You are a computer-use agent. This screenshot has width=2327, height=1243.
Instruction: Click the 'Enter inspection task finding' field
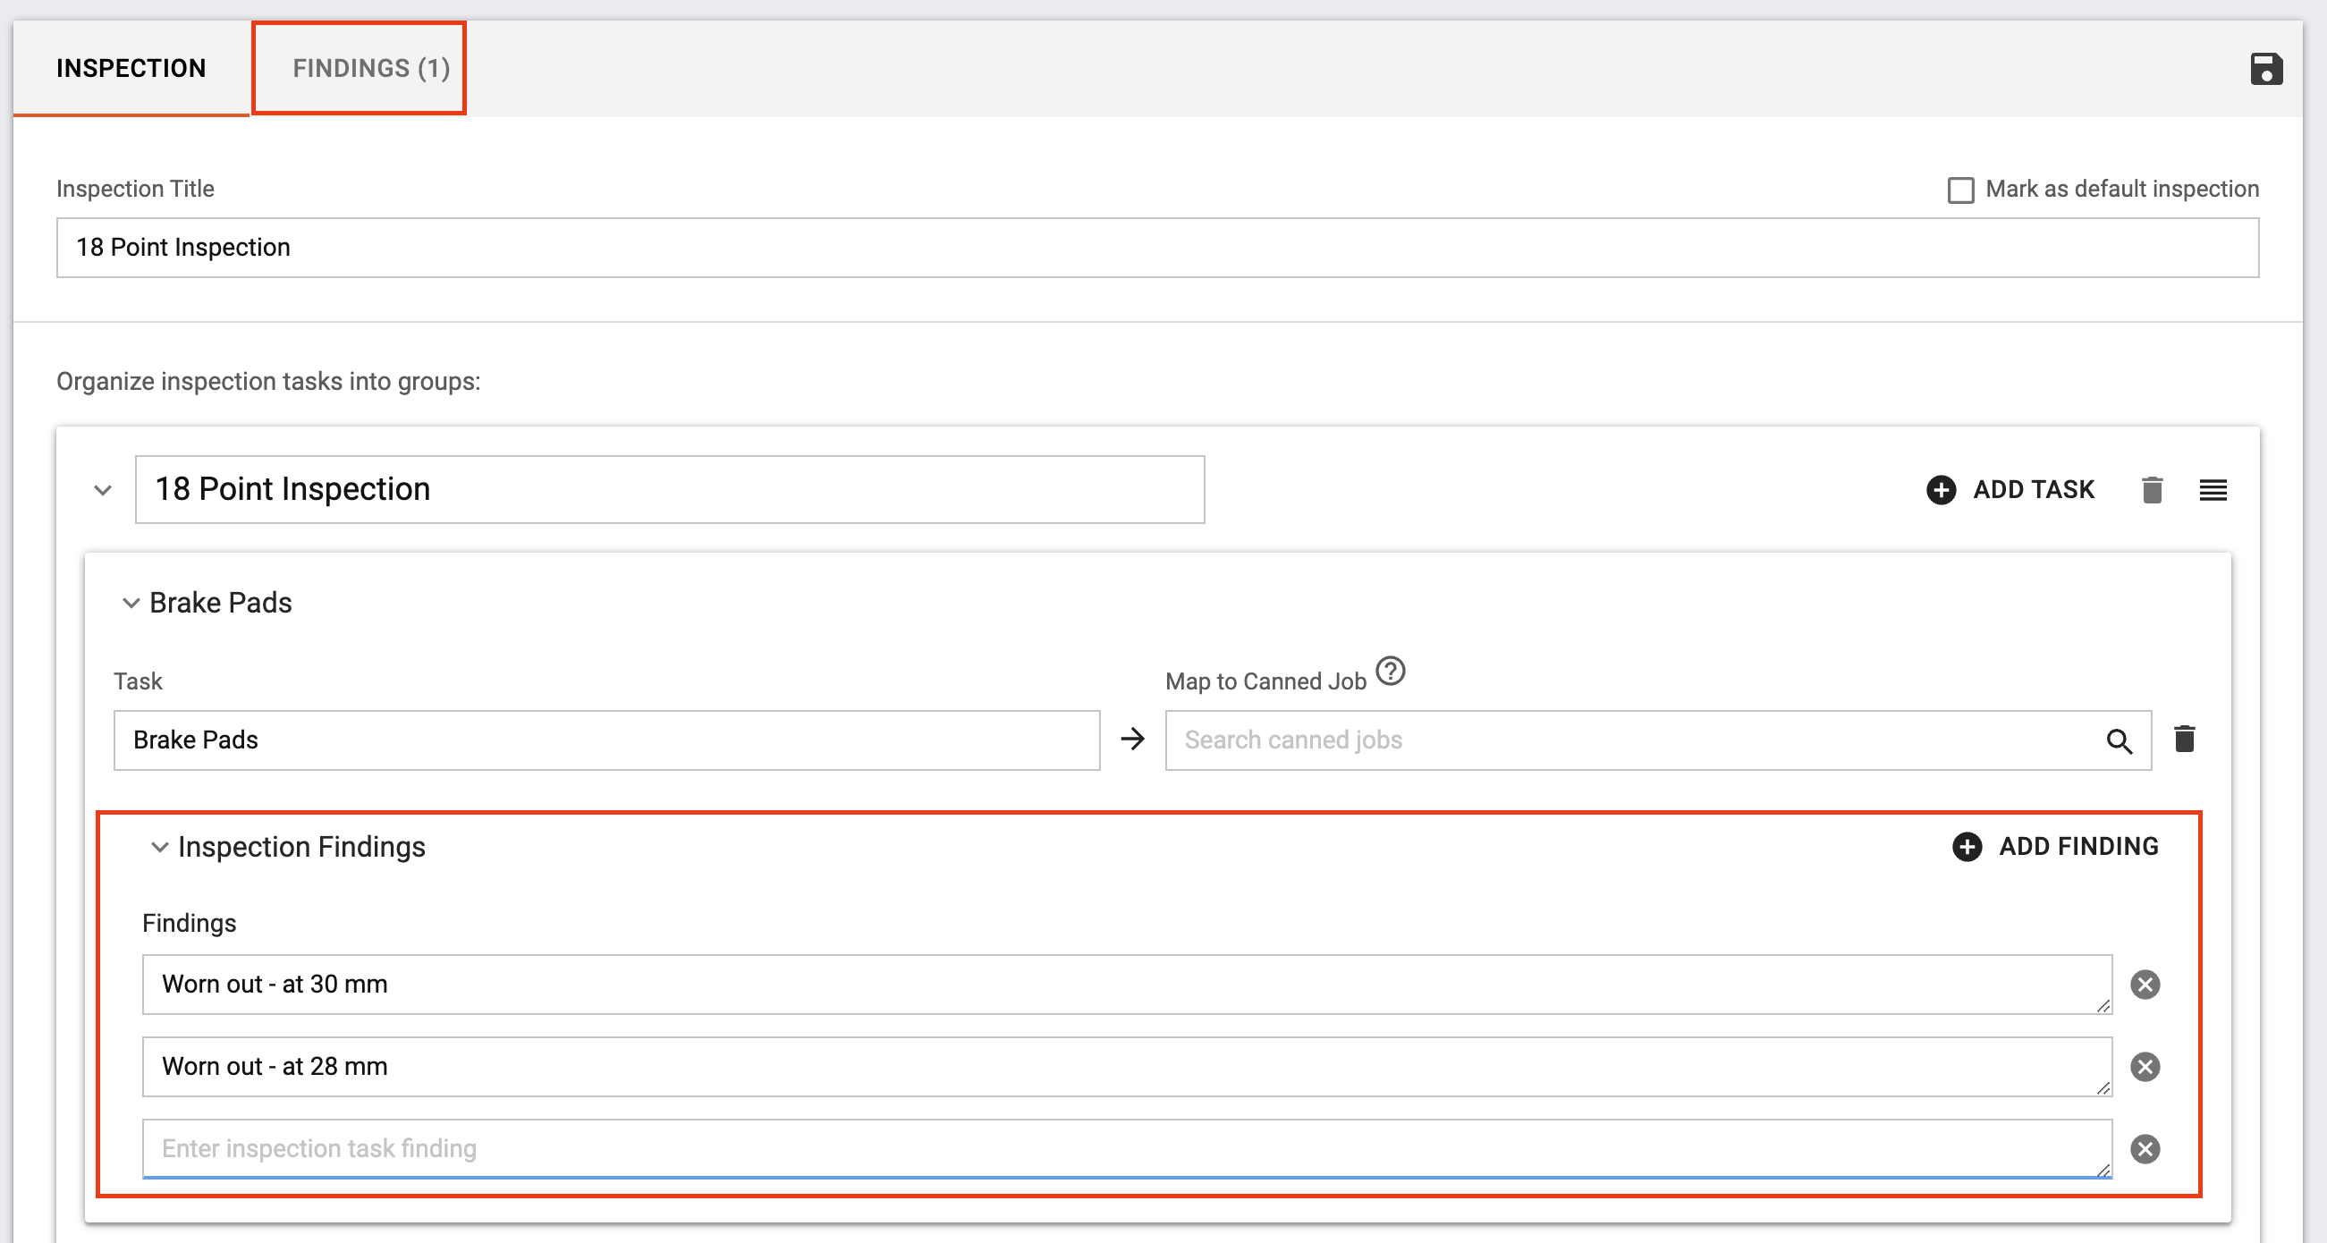1127,1148
